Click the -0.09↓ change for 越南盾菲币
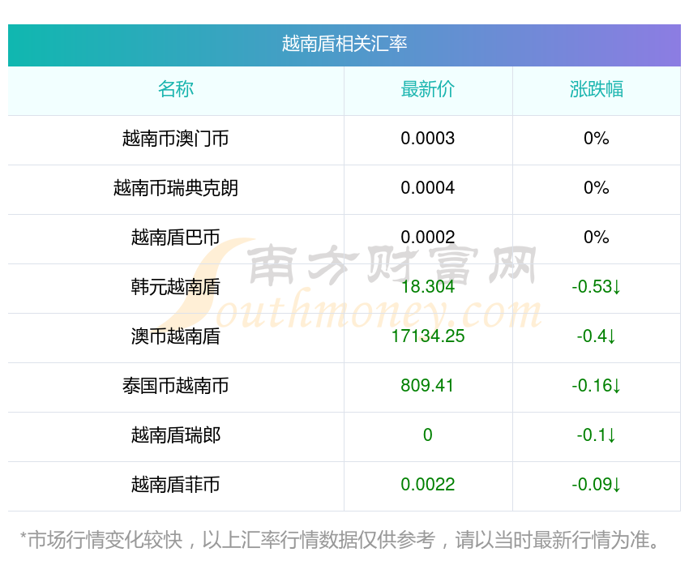This screenshot has height=565, width=689. click(596, 485)
